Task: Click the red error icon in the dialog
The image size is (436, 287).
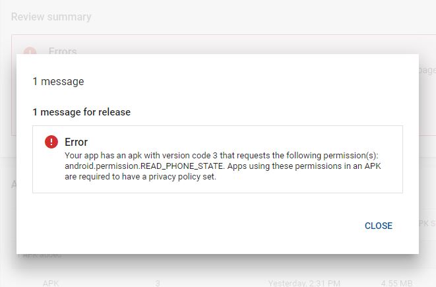Action: (x=51, y=142)
